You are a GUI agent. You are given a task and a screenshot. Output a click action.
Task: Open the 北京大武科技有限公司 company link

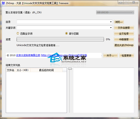click(x=28, y=55)
